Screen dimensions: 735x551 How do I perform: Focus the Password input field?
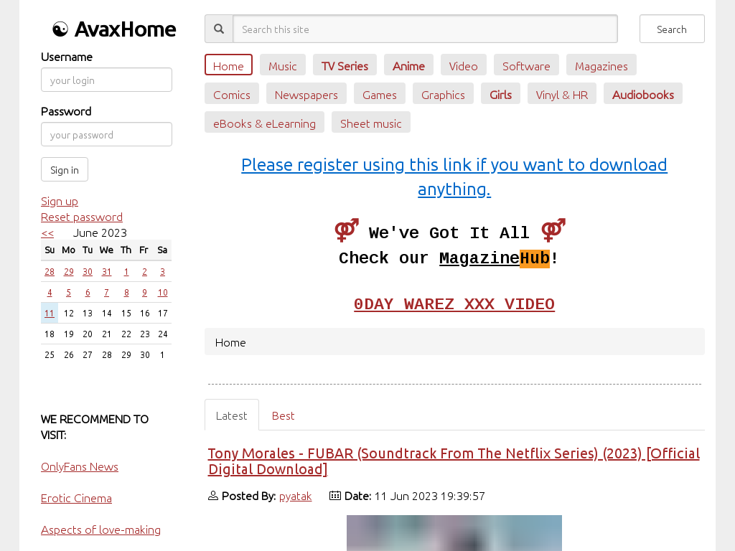[106, 134]
